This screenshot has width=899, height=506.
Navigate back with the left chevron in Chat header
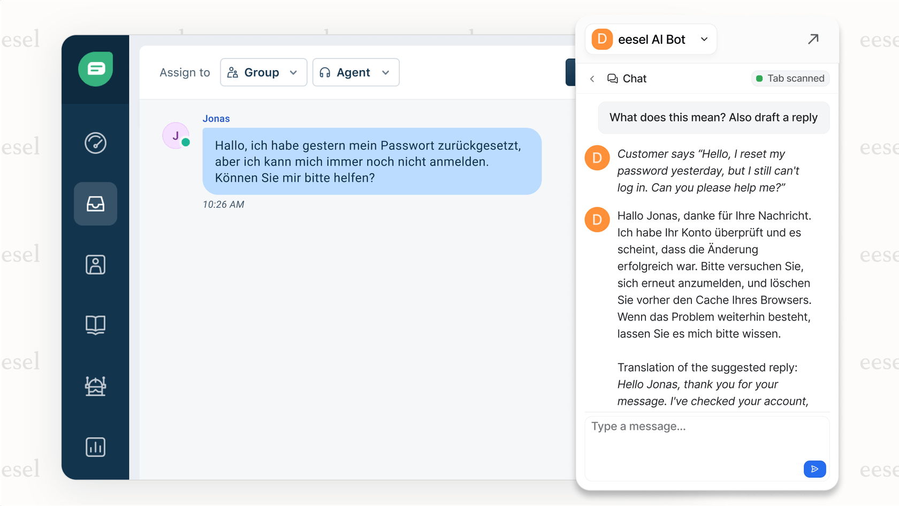tap(592, 78)
